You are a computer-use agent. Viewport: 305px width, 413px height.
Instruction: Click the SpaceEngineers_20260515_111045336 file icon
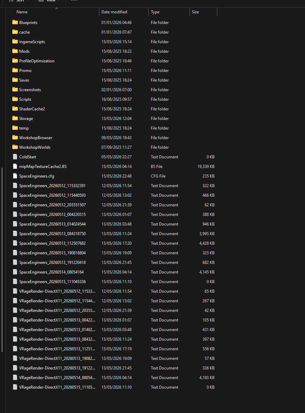pyautogui.click(x=15, y=281)
